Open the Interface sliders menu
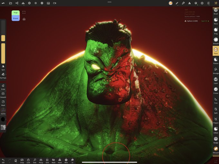The height and width of the screenshot is (164, 219). coord(208,3)
